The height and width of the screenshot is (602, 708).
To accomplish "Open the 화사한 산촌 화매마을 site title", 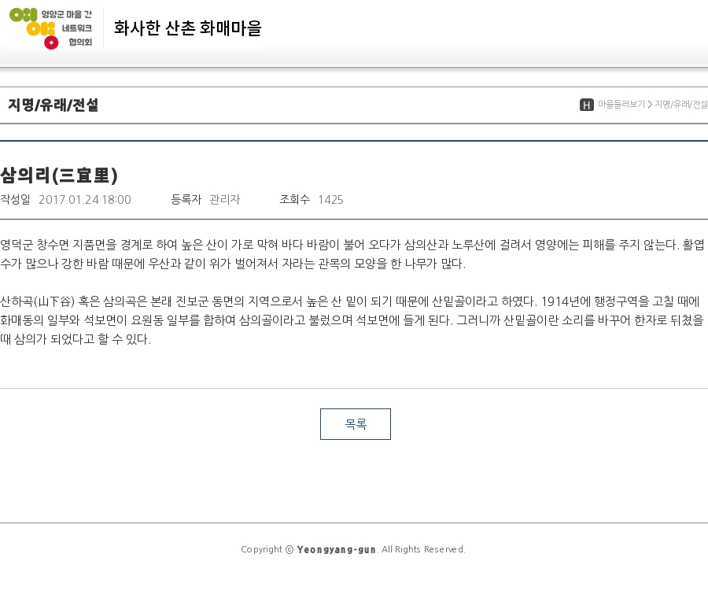I will pos(188,28).
